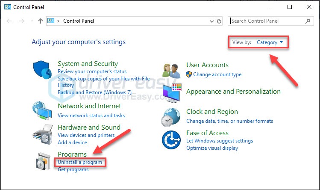Image resolution: width=320 pixels, height=190 pixels.
Task: Click the Search Control Panel field
Action: point(267,21)
